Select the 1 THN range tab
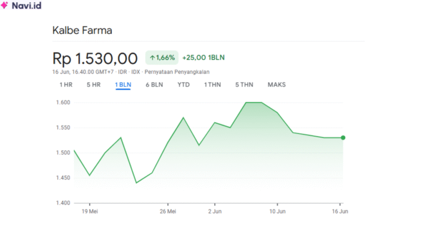Screen dimensions: 427x240 click(212, 84)
